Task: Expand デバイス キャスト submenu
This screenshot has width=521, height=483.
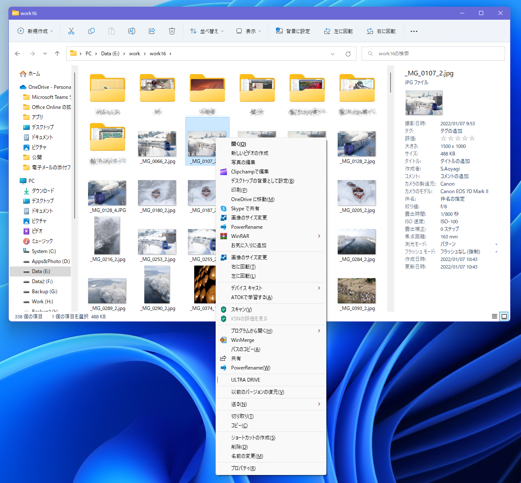Action: click(x=271, y=288)
